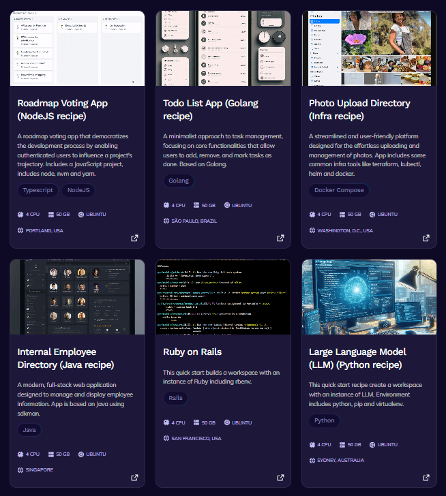
Task: Click the globe icon next to Singapore
Action: tap(20, 469)
